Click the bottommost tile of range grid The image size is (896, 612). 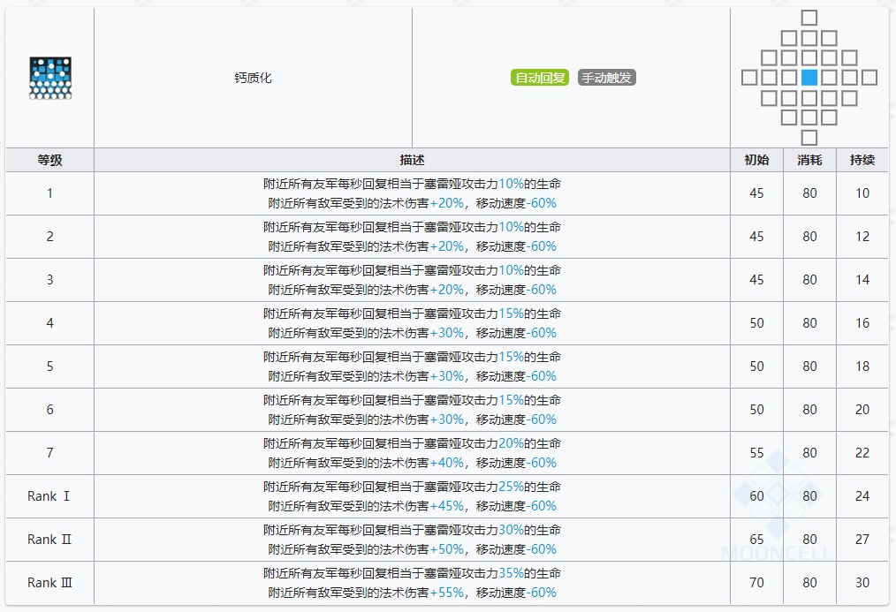pos(809,138)
